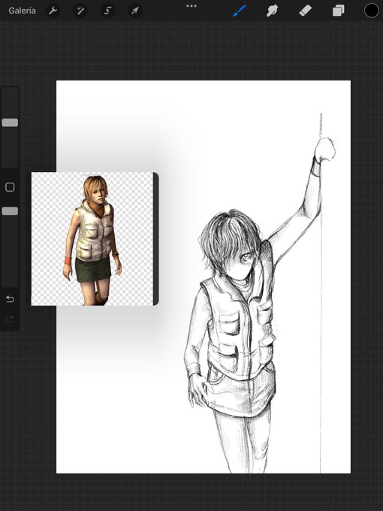Select the Brush tool
Screen dimensions: 383x511
click(x=240, y=11)
